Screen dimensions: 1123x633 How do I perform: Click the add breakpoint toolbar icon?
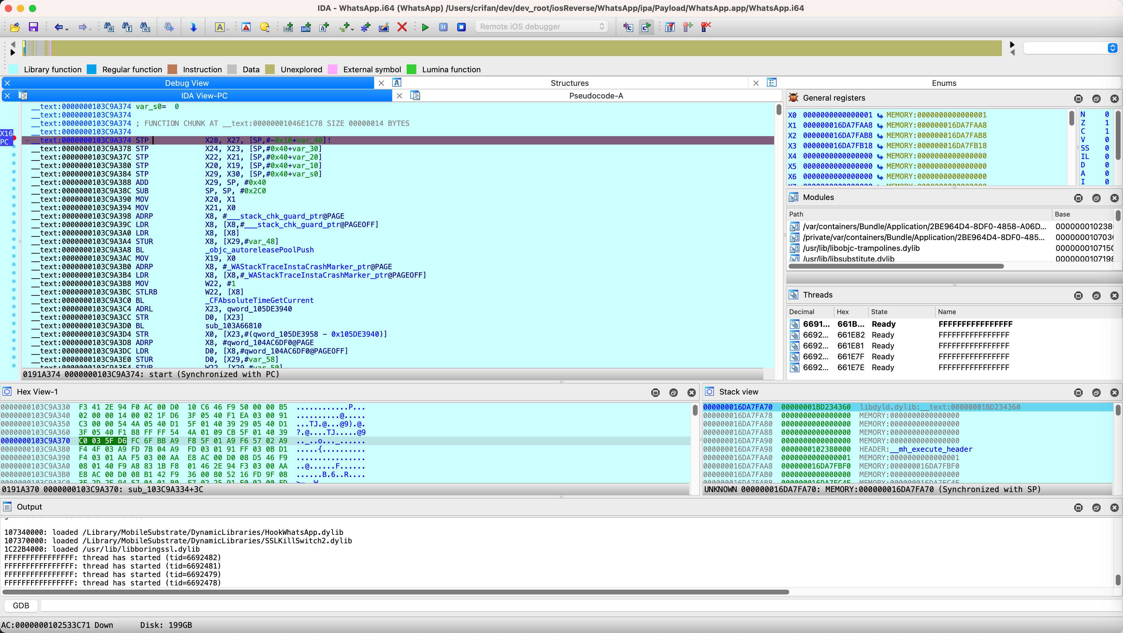688,27
